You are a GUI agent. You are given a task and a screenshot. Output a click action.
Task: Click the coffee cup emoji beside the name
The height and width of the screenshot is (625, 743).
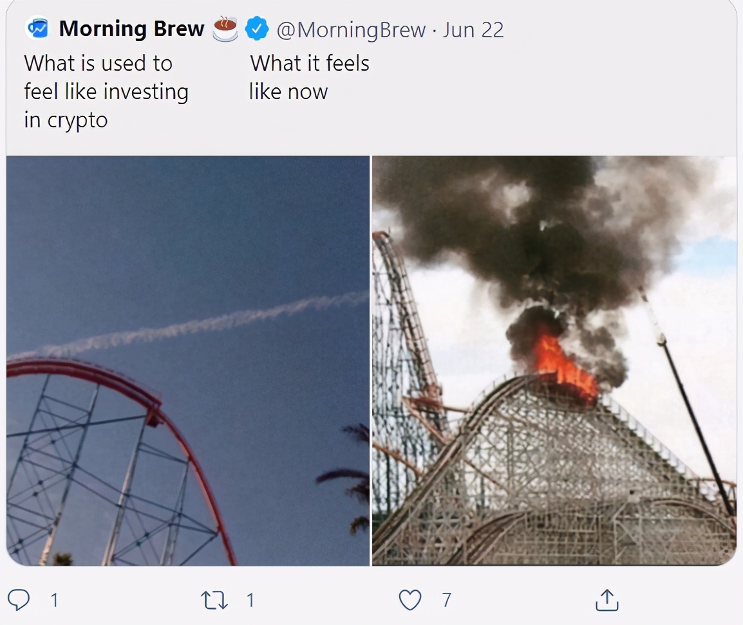(225, 29)
